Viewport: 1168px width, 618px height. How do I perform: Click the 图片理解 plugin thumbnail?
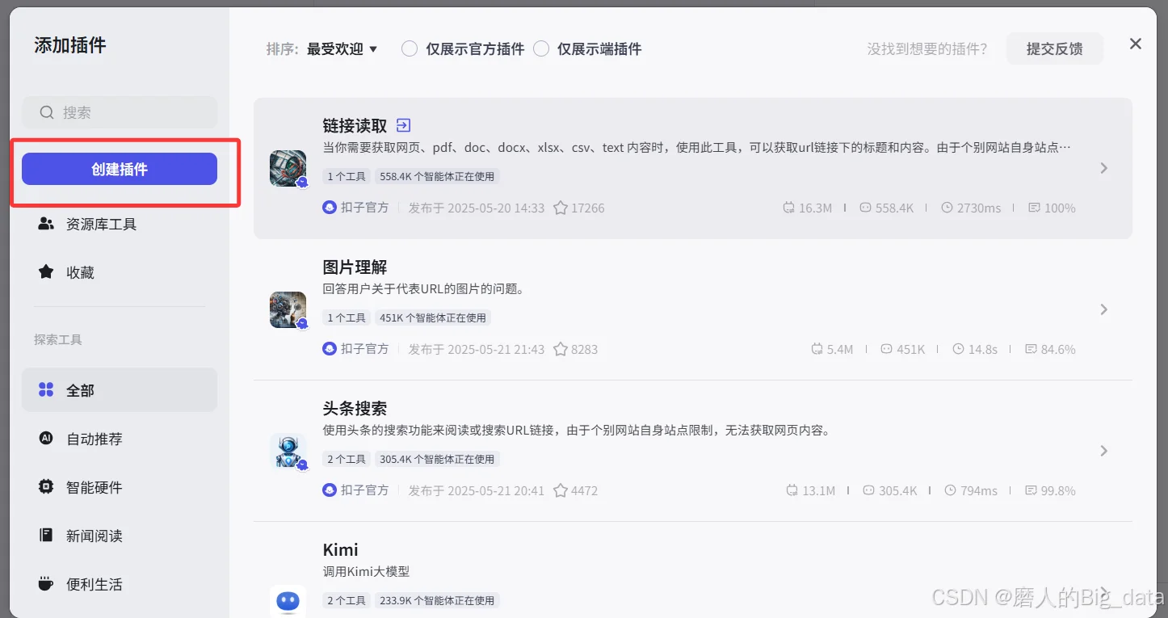click(288, 309)
